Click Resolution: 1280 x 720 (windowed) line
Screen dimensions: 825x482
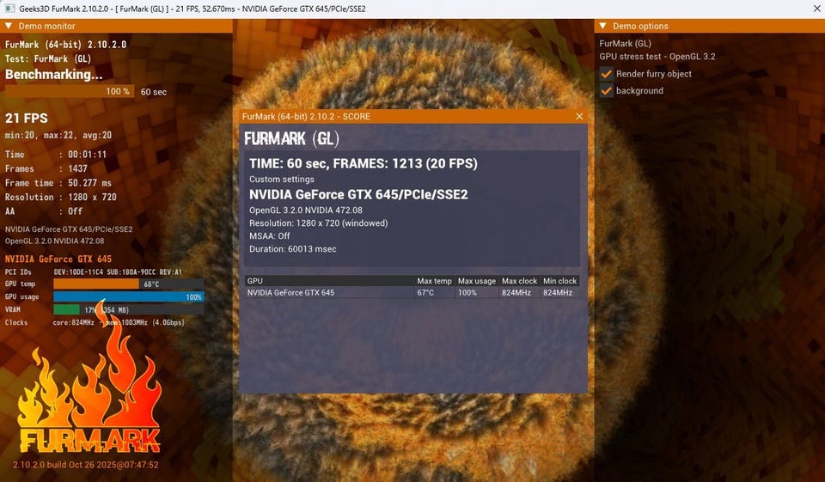click(x=318, y=223)
